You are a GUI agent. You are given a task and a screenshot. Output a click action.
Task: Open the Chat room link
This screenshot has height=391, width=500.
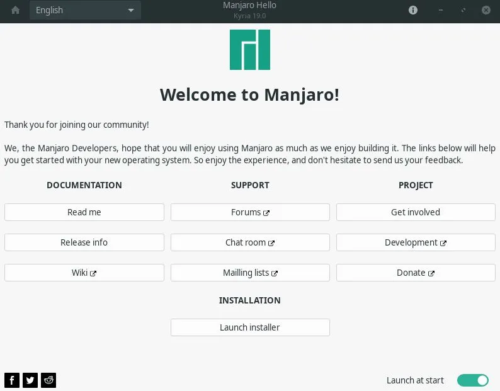(250, 242)
